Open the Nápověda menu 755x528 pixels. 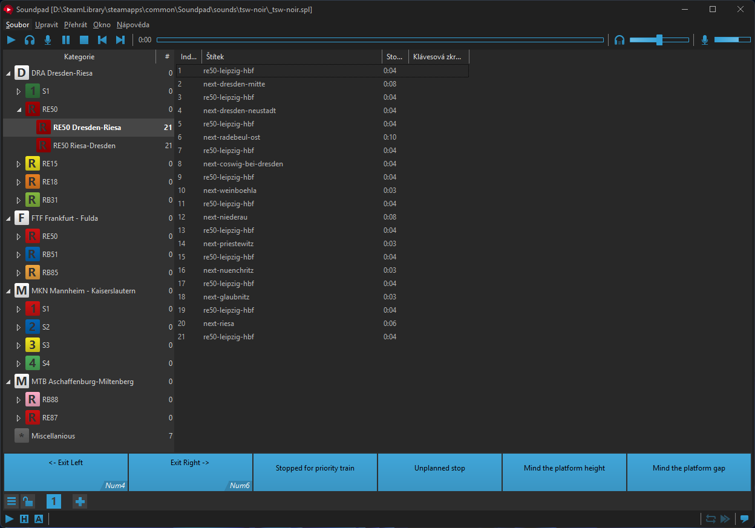(x=133, y=25)
